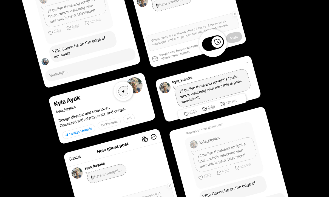Cancel the new ghost post

75,158
